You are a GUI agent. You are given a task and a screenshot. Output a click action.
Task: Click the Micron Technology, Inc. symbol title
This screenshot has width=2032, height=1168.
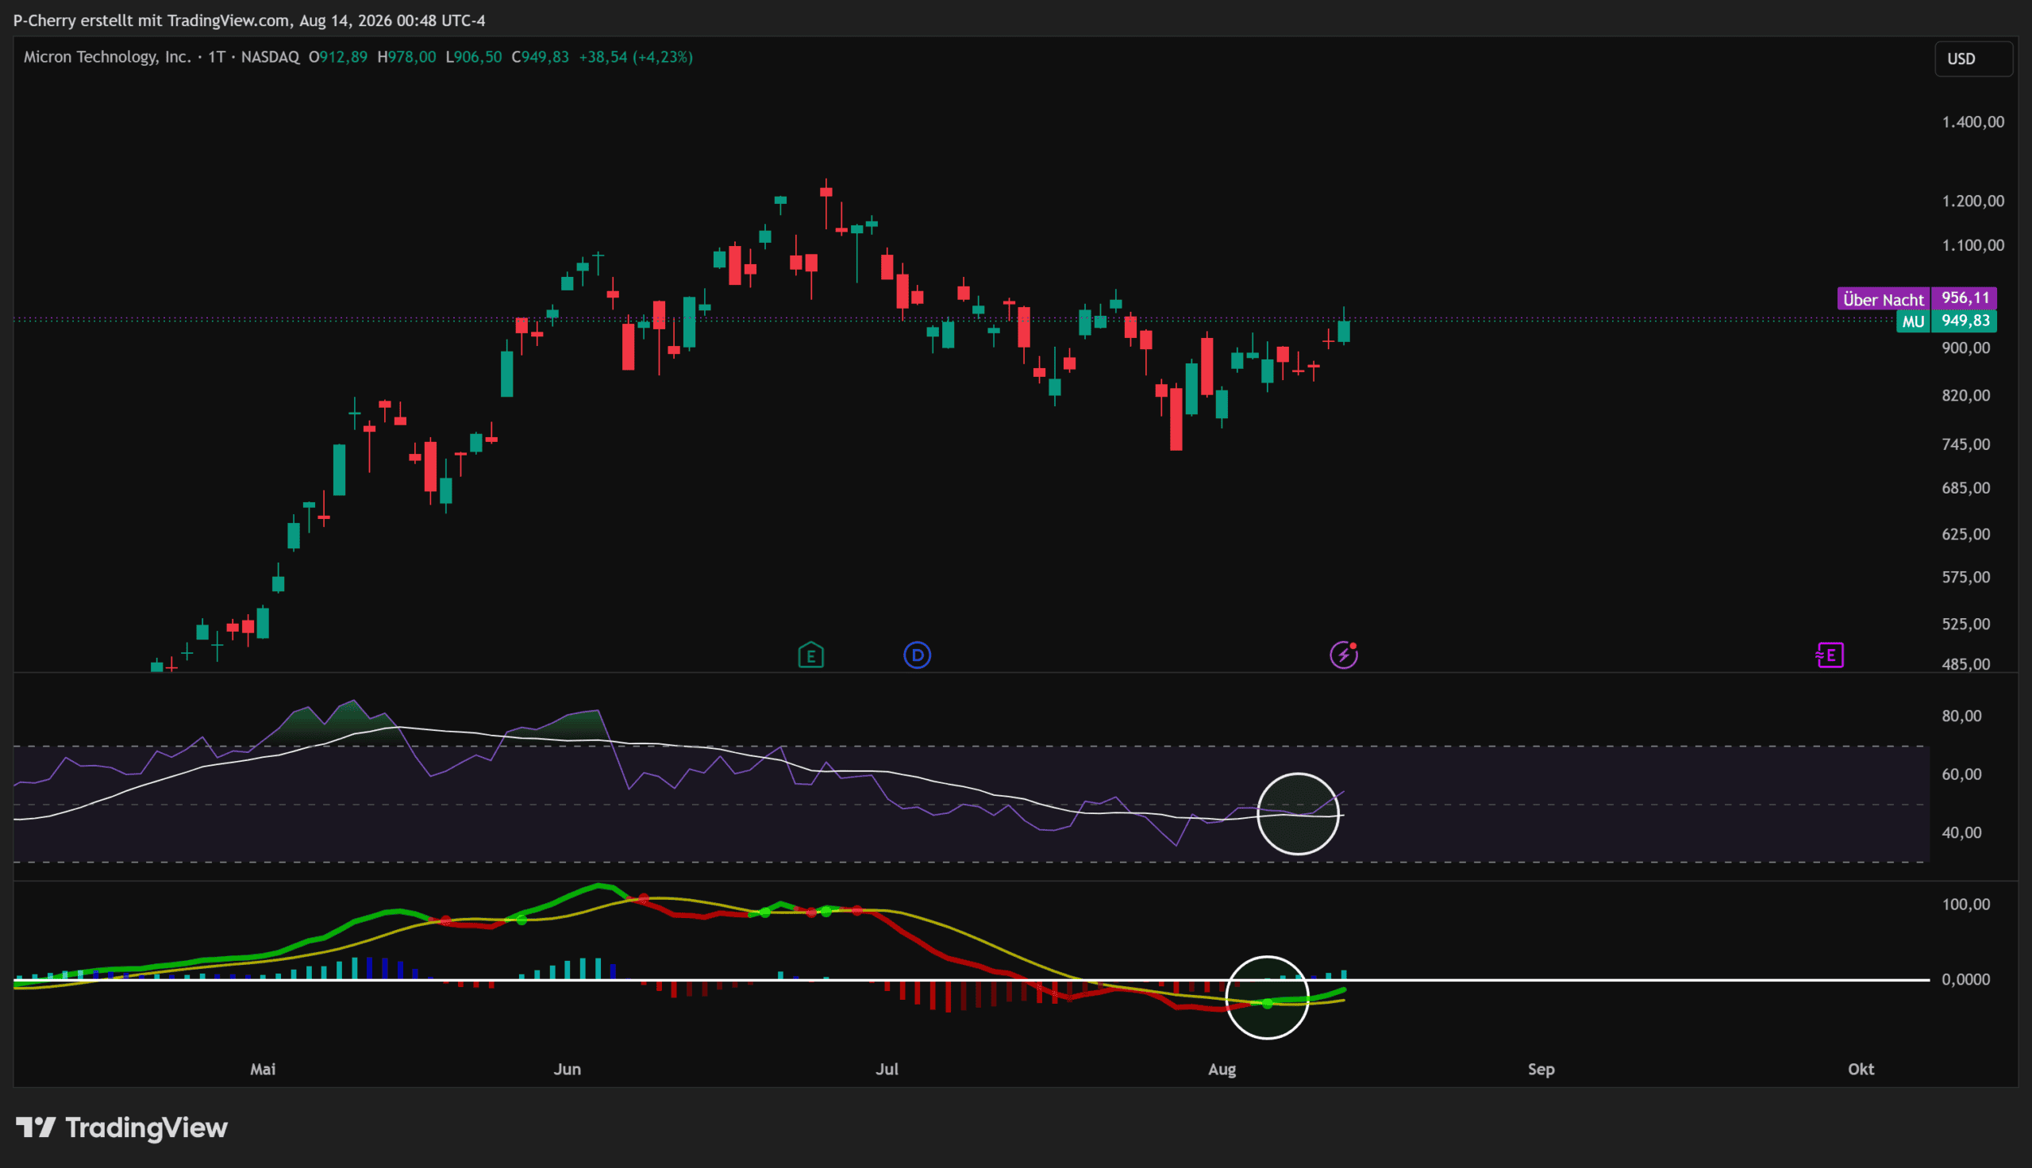107,57
